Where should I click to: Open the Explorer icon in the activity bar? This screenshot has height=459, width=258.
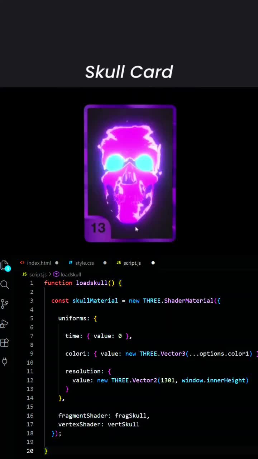pos(5,266)
